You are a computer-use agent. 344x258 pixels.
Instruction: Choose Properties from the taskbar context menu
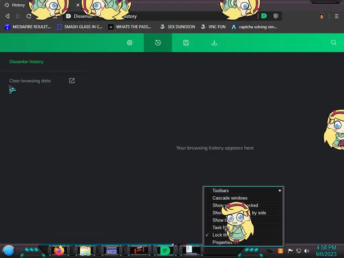coord(243,242)
